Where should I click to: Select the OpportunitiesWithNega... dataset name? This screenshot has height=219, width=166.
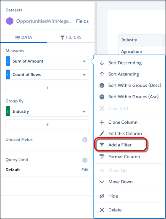click(45, 21)
